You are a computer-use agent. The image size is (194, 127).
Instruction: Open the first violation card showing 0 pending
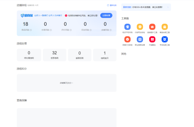click(x=29, y=55)
